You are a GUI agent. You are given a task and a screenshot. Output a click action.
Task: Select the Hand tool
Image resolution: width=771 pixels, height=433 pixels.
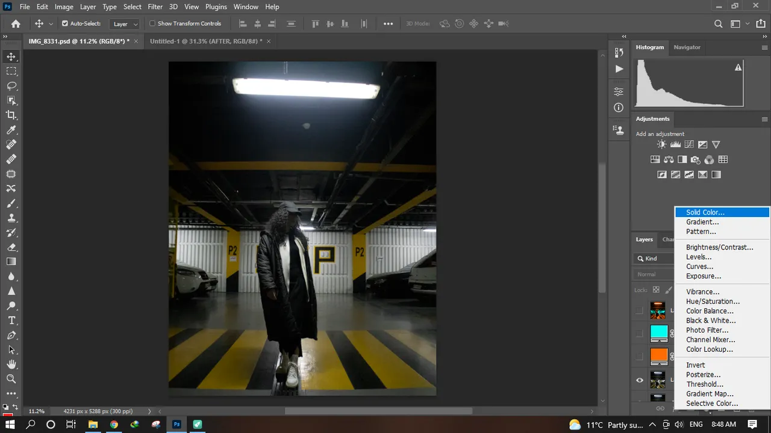click(11, 364)
